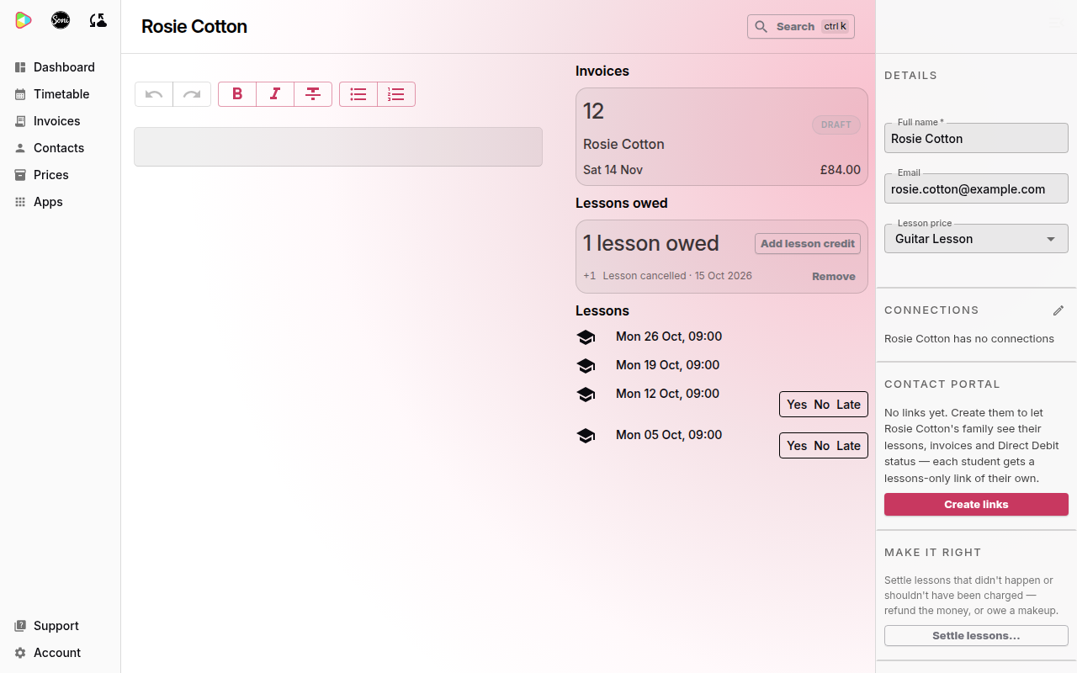This screenshot has width=1077, height=673.
Task: Go to Dashboard in the sidebar
Action: (x=60, y=67)
